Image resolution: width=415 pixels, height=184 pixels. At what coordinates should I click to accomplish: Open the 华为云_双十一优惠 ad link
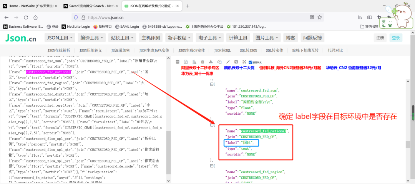point(197,74)
